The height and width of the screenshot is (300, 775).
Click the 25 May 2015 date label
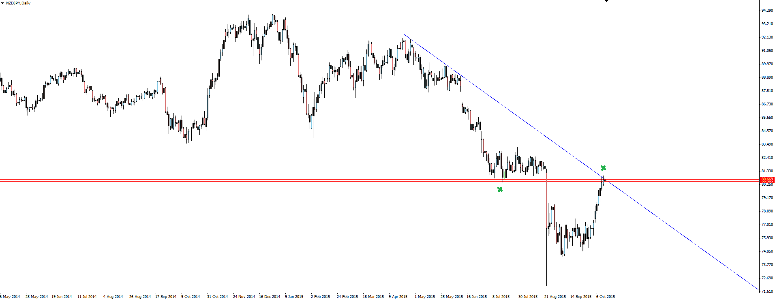pos(452,297)
